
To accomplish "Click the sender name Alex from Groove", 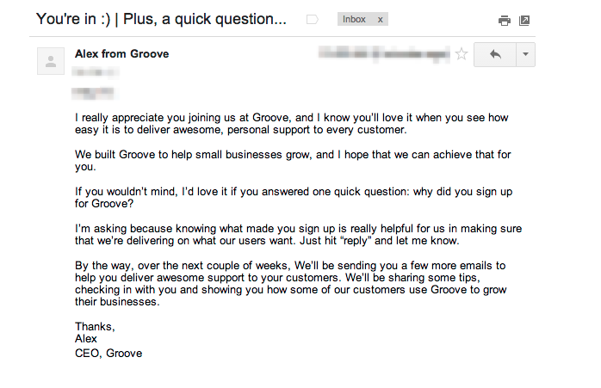I will (121, 54).
